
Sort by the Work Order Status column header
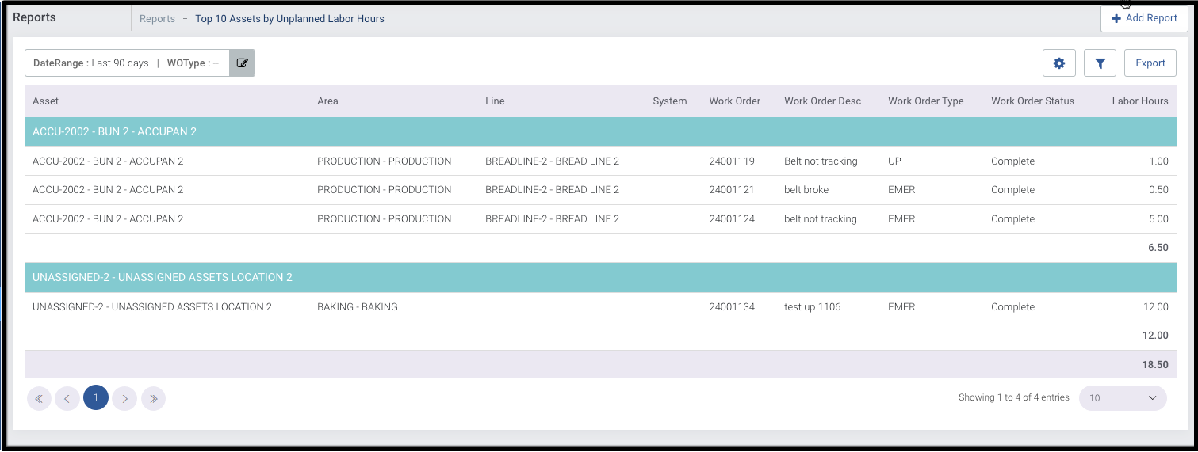[1032, 101]
